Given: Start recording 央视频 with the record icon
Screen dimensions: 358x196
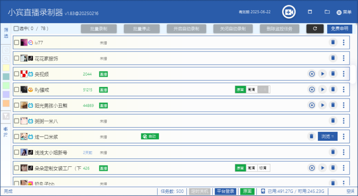Looking at the screenshot, I should click(312, 74).
